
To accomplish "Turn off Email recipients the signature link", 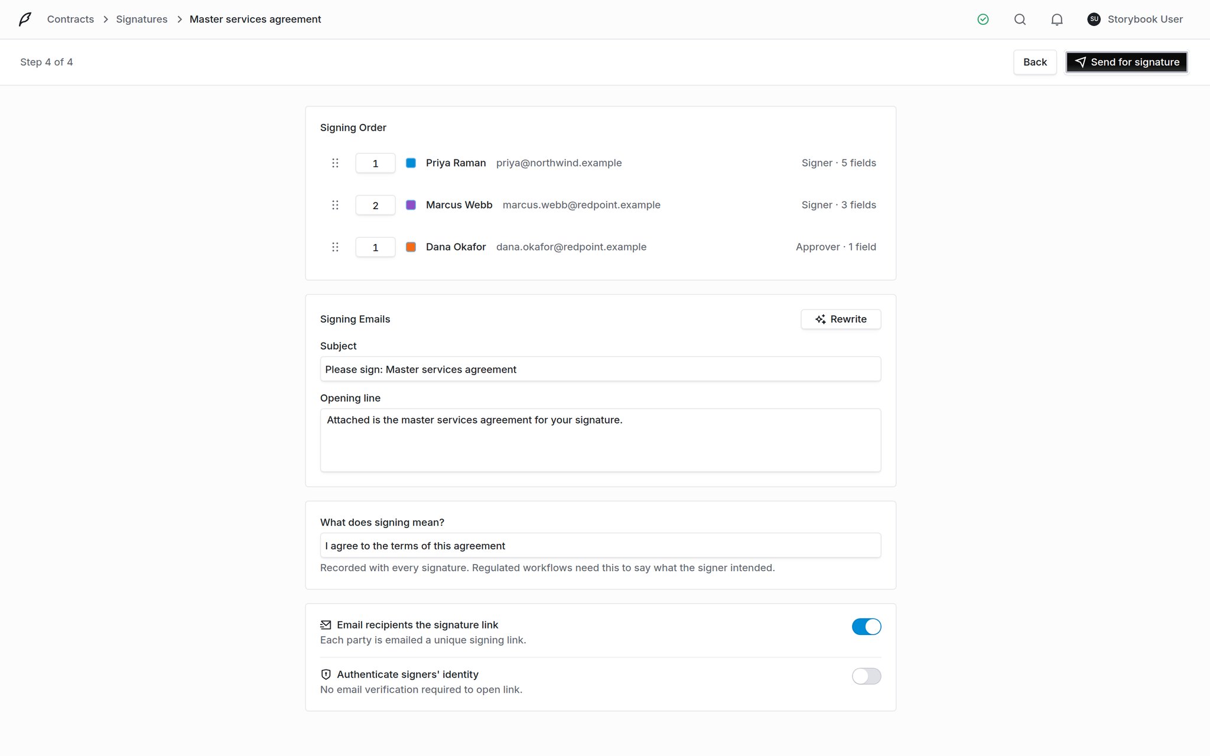I will (x=866, y=627).
